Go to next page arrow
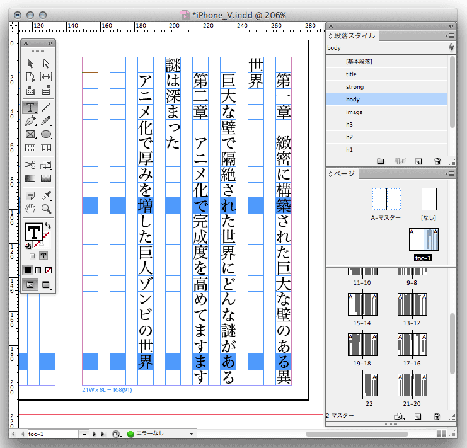467x448 pixels. point(95,434)
